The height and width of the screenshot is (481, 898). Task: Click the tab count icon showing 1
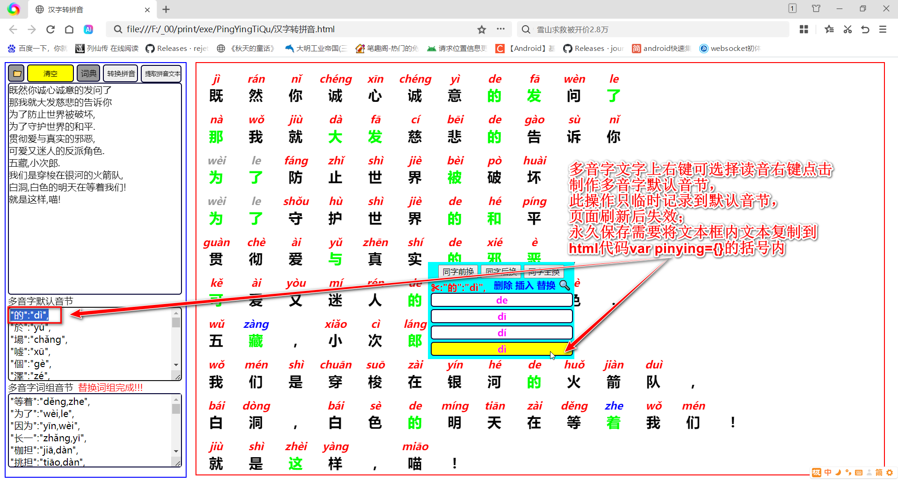[x=792, y=8]
